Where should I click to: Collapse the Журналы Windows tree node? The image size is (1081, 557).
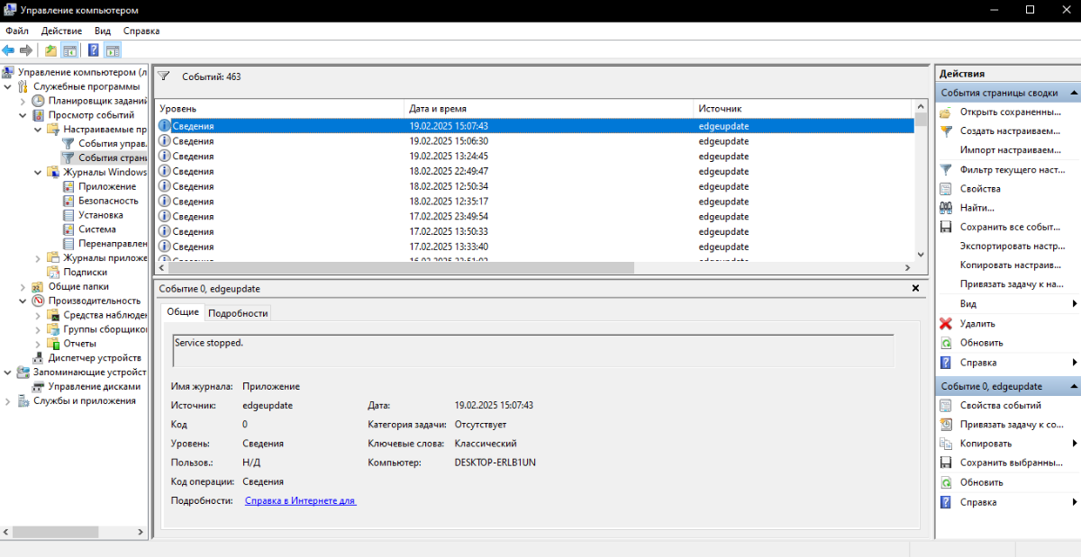pyautogui.click(x=38, y=172)
